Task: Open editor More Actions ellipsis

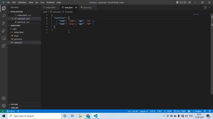Action: 209,7
